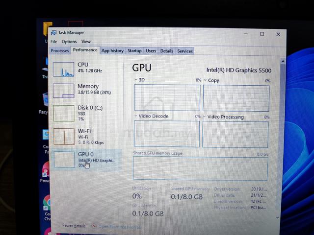Viewport: 314px width, 235px height.
Task: Click the driver version value 20.19.1...
Action: (259, 189)
